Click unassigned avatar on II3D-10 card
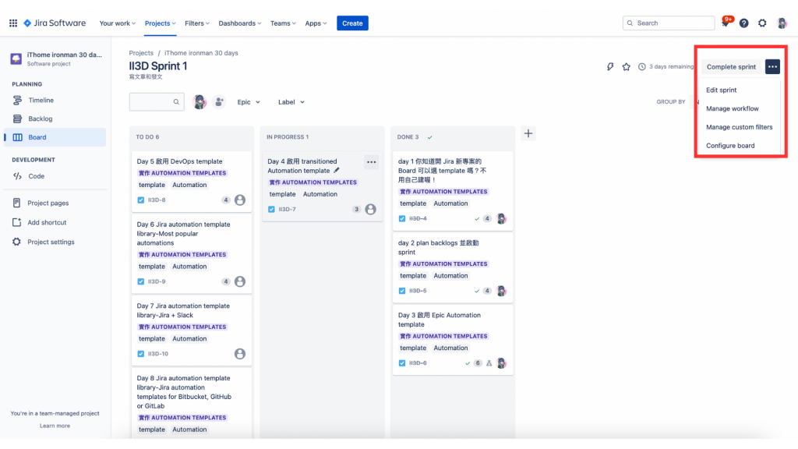Image resolution: width=798 pixels, height=449 pixels. coord(240,354)
